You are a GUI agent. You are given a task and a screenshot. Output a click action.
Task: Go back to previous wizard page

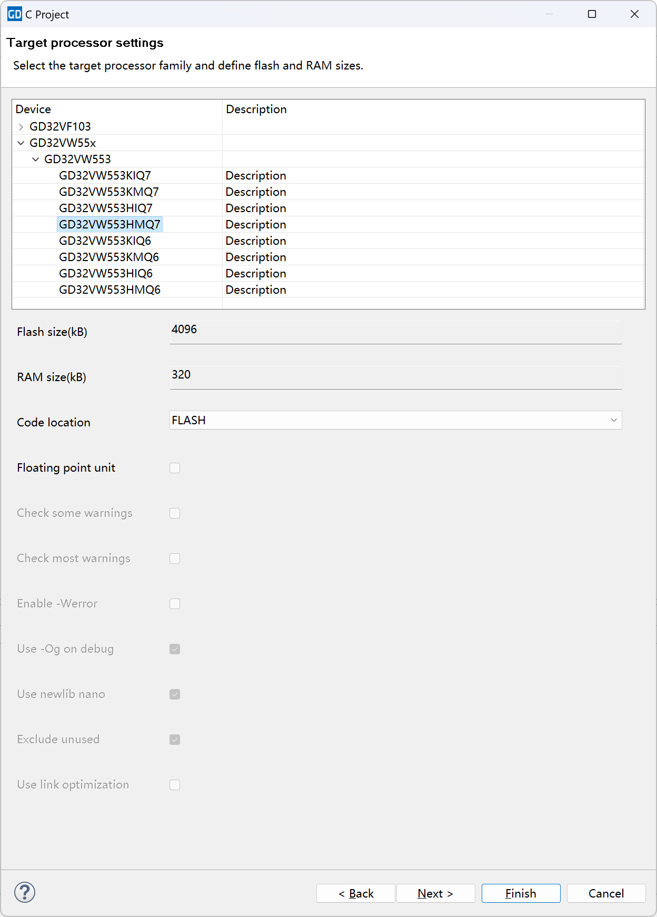tap(356, 893)
